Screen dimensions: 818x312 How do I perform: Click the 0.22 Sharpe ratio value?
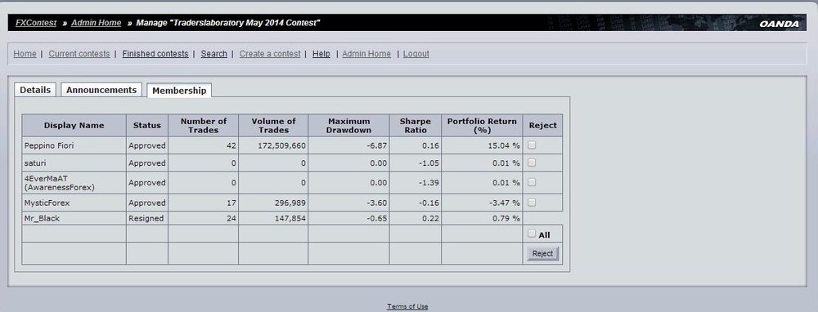pos(431,218)
